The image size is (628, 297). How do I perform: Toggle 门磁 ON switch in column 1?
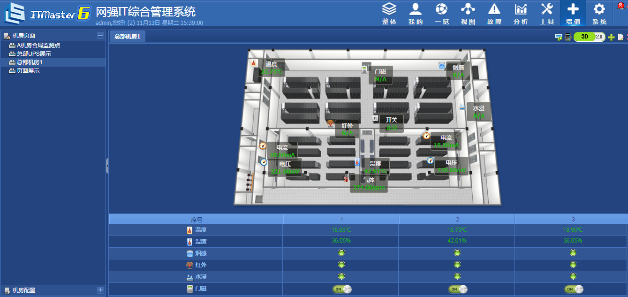pyautogui.click(x=341, y=289)
